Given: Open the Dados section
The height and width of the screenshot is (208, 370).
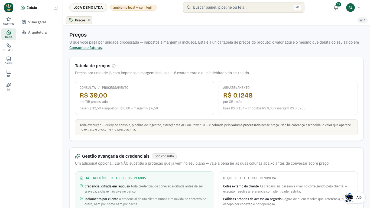Looking at the screenshot, I should (x=9, y=61).
